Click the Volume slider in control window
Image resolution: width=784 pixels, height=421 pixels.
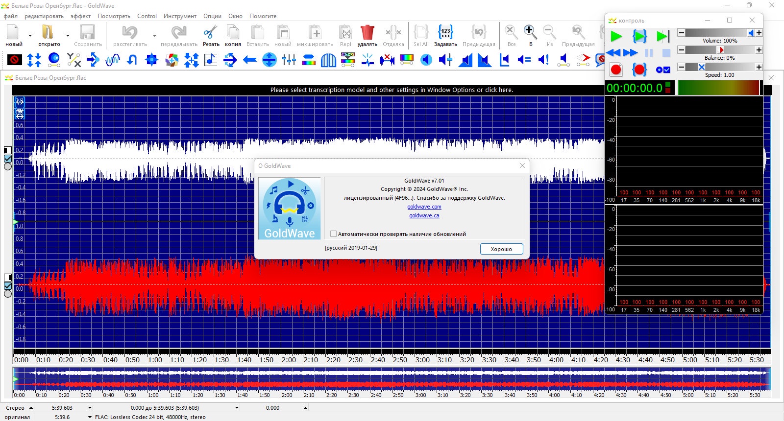click(x=719, y=33)
